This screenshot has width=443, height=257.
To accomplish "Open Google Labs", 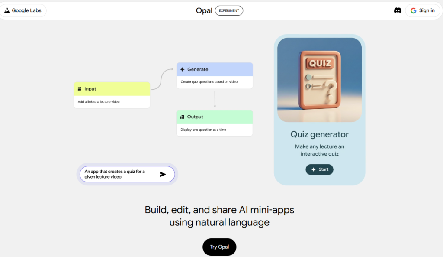I will (x=23, y=10).
